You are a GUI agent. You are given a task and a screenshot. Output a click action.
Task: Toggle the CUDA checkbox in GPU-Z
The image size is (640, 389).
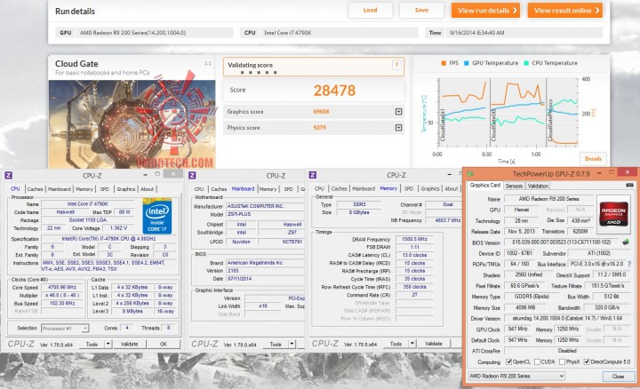coord(537,361)
